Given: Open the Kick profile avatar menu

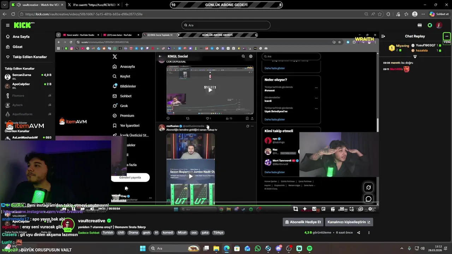Looking at the screenshot, I should pos(439,25).
